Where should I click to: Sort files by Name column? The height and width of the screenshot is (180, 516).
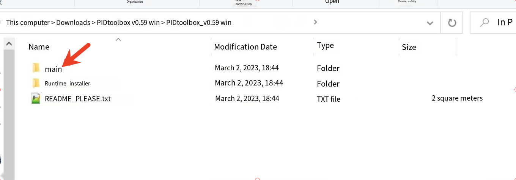click(39, 47)
